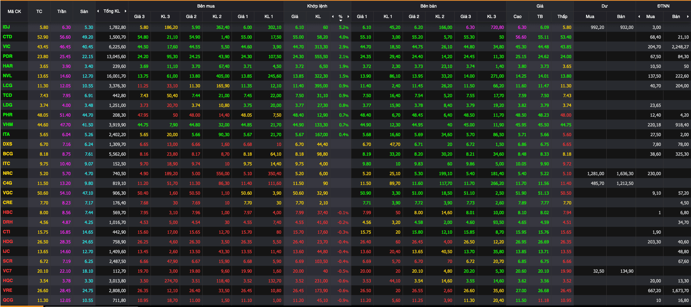
Task: Open the HQC stock symbol
Action: tap(8, 281)
